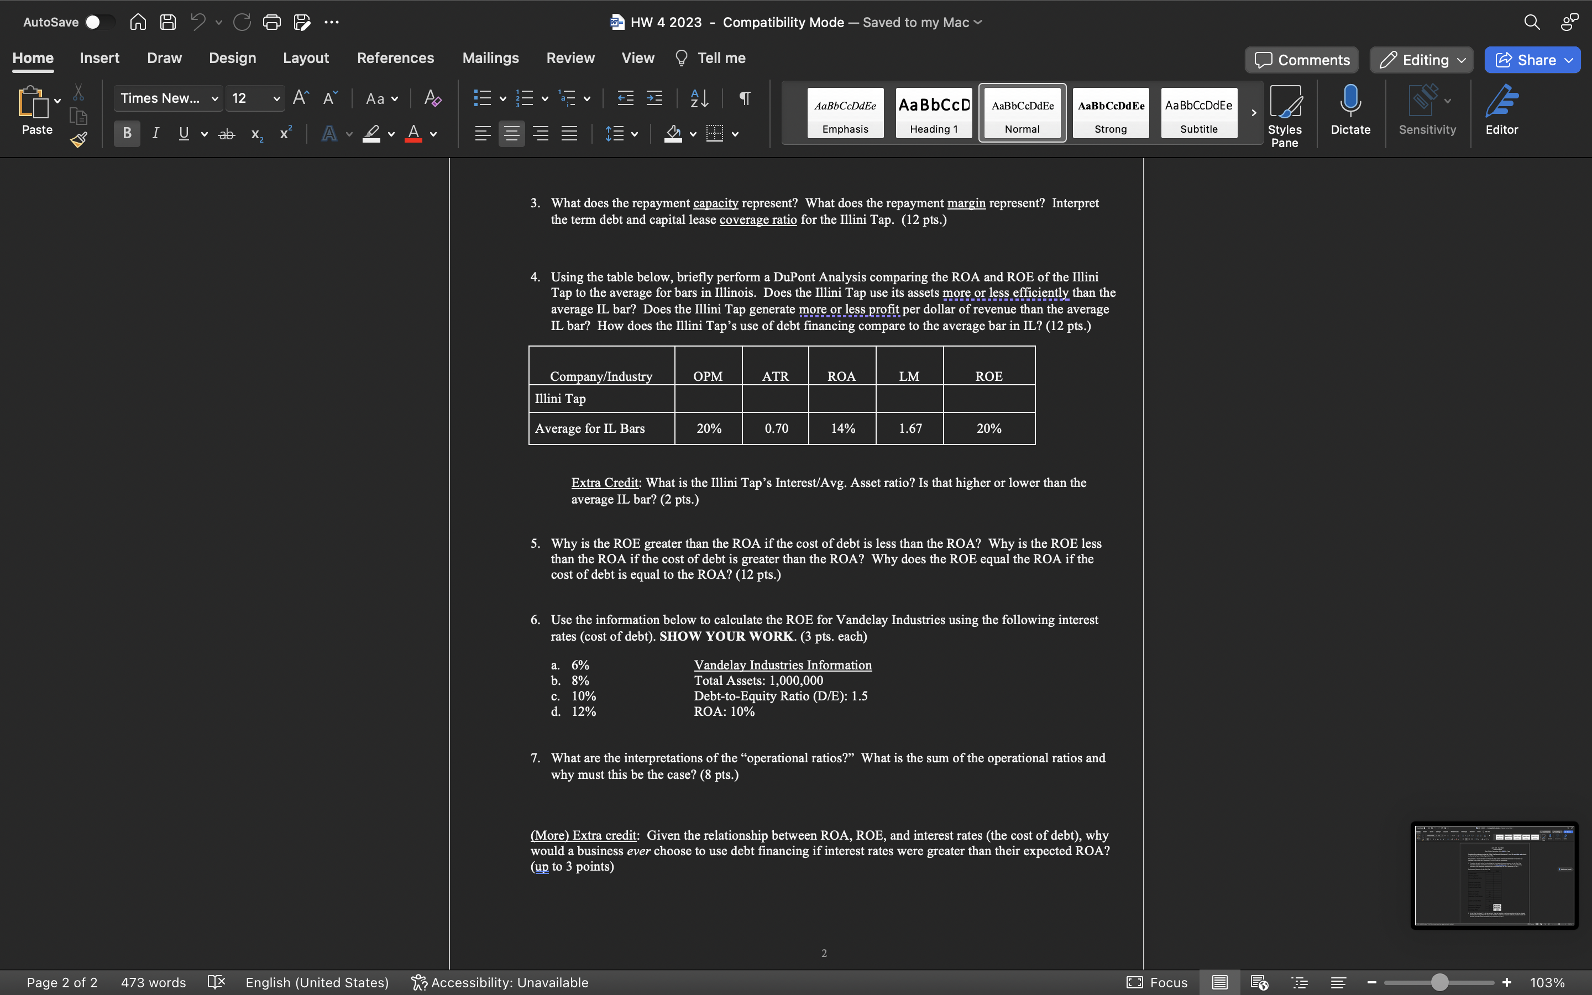
Task: Open the Editor pane
Action: click(x=1502, y=111)
